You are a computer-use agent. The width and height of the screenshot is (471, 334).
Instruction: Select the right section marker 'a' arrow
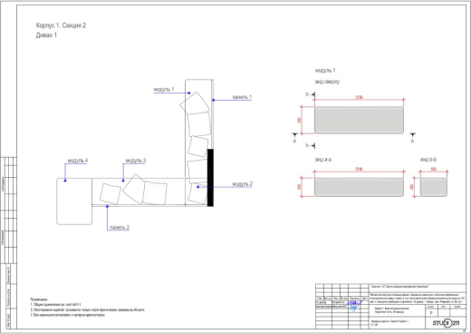pos(412,137)
